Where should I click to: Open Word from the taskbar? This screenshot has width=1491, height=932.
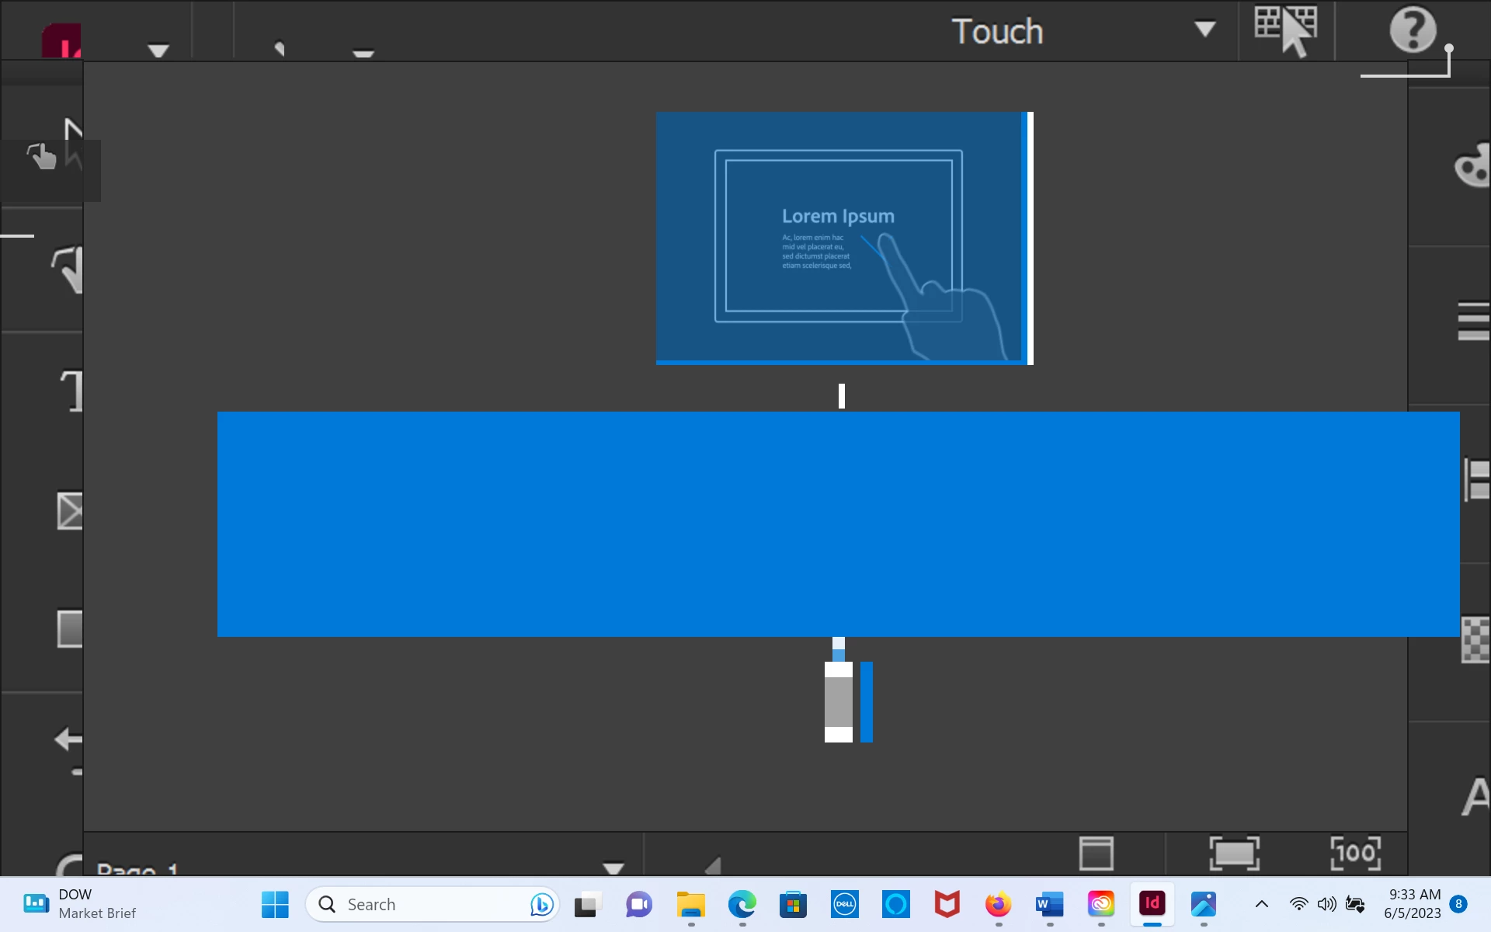[x=1049, y=904]
